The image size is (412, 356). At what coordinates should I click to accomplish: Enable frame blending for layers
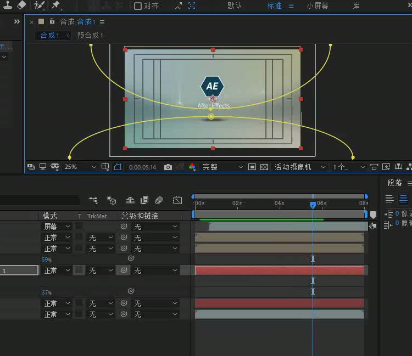(x=144, y=200)
